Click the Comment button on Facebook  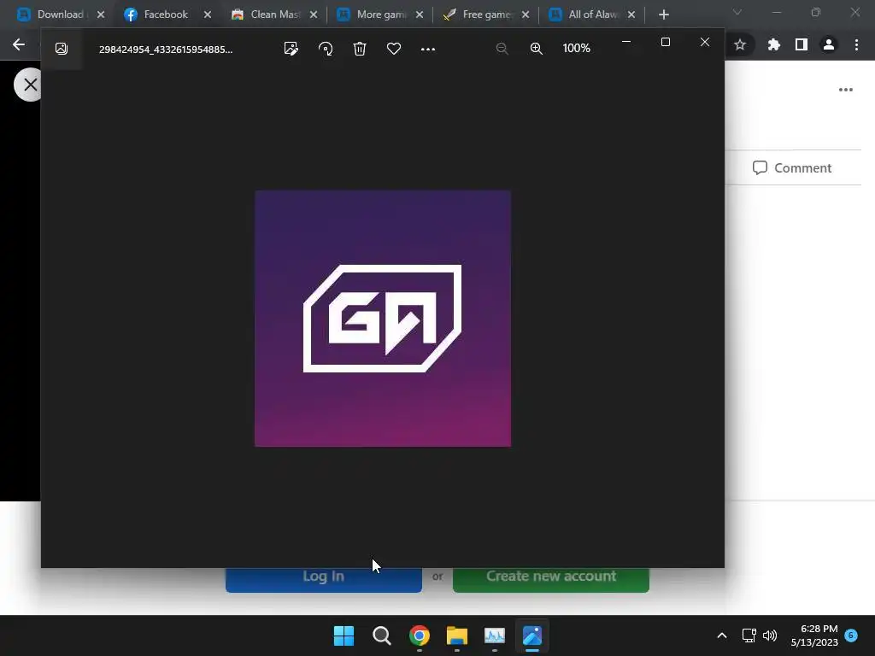click(792, 168)
